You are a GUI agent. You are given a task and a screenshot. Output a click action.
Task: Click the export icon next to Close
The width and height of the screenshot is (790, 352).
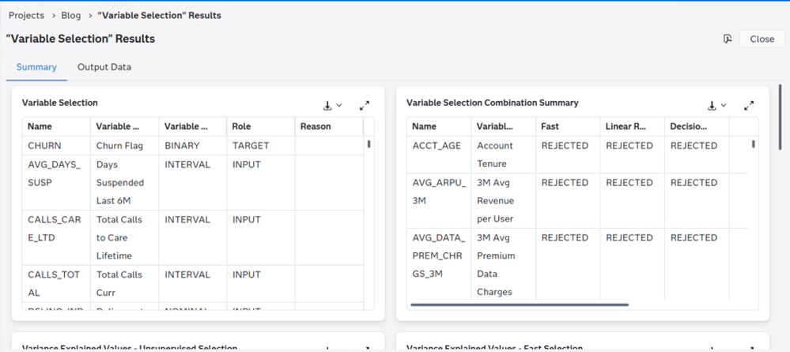727,39
